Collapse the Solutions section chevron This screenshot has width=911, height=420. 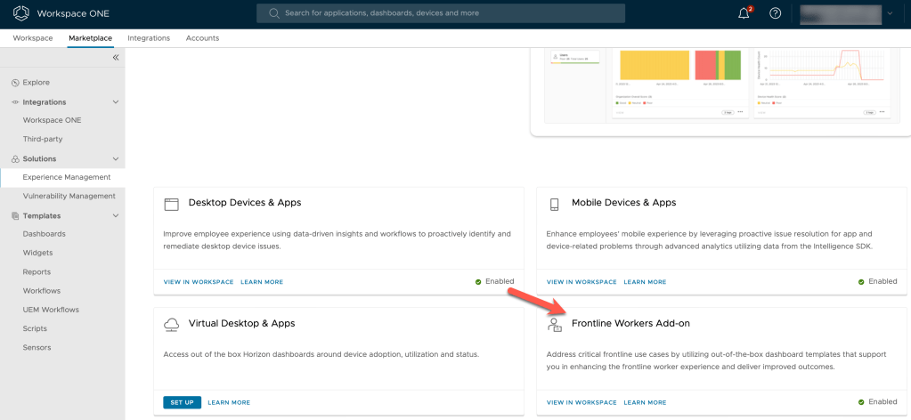pos(115,158)
